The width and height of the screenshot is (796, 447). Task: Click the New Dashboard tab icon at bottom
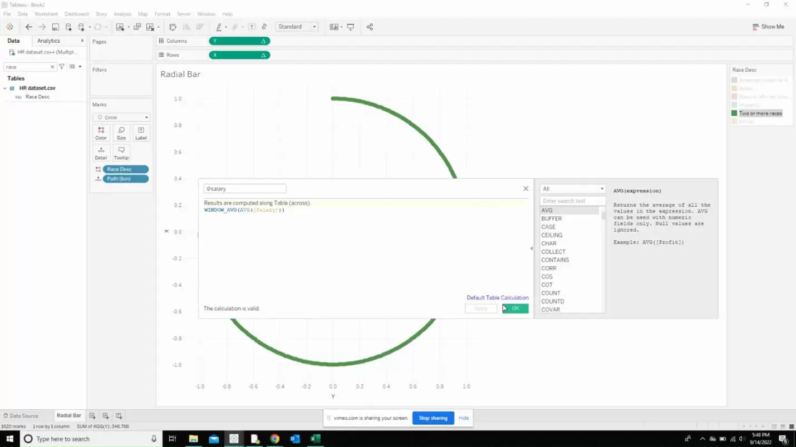coord(105,415)
